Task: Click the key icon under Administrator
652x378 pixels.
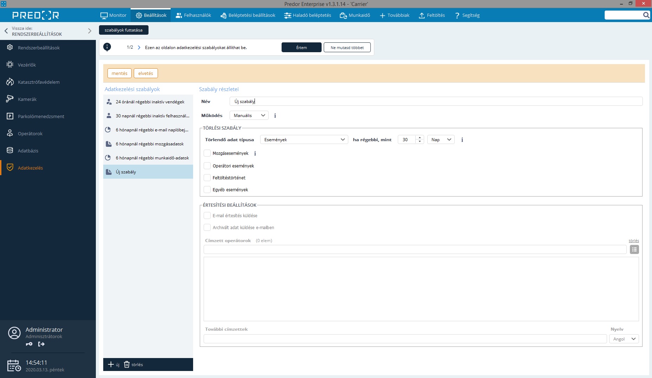Action: click(x=29, y=344)
